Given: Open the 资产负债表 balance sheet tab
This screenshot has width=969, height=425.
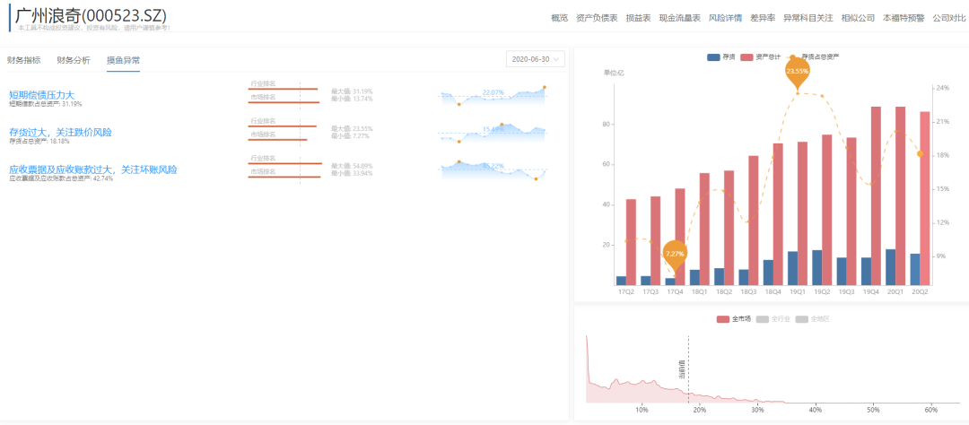Looking at the screenshot, I should (x=597, y=18).
